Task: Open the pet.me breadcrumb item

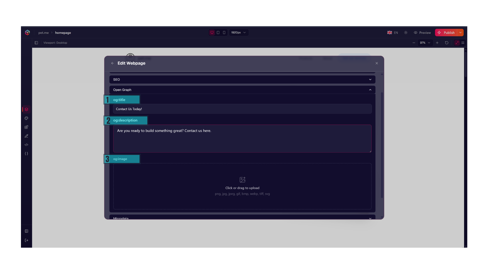Action: (43, 33)
